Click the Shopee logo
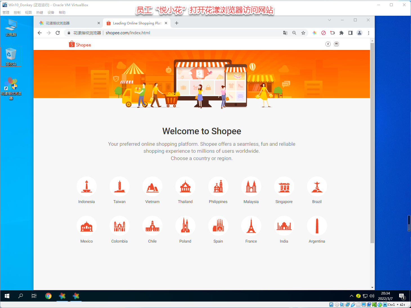Viewport: 411px width, 308px height. 80,44
